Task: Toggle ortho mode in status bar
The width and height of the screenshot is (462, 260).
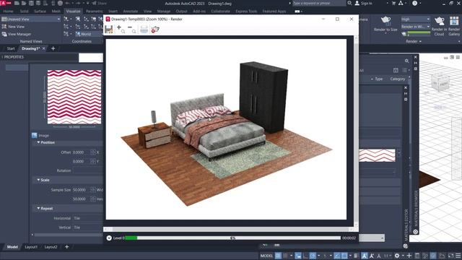Action: [x=305, y=256]
